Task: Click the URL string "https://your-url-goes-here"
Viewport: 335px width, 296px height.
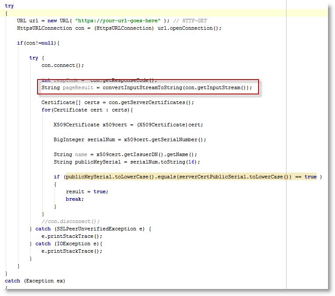Action: point(118,21)
